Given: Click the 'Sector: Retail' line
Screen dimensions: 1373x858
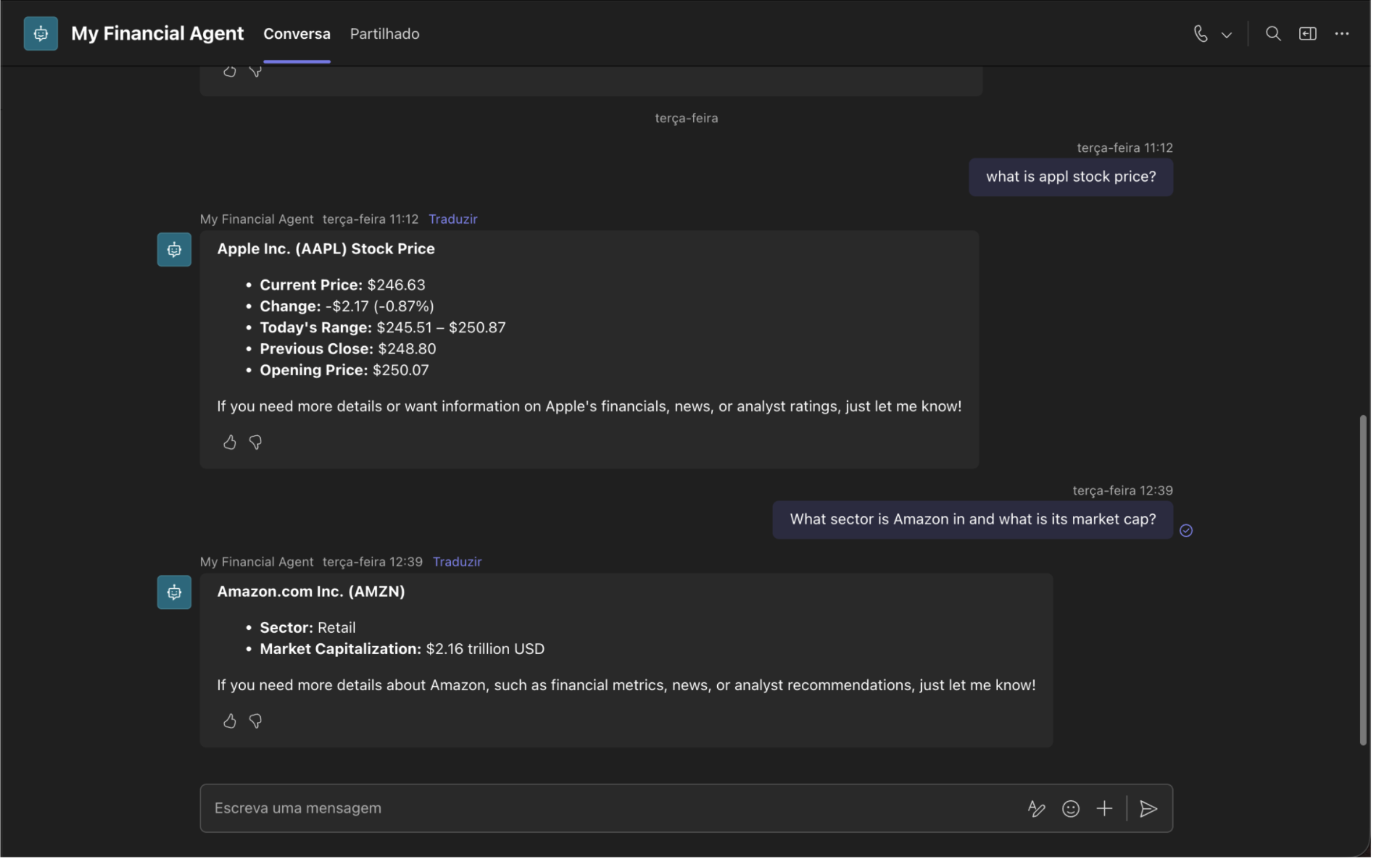Looking at the screenshot, I should (x=308, y=628).
